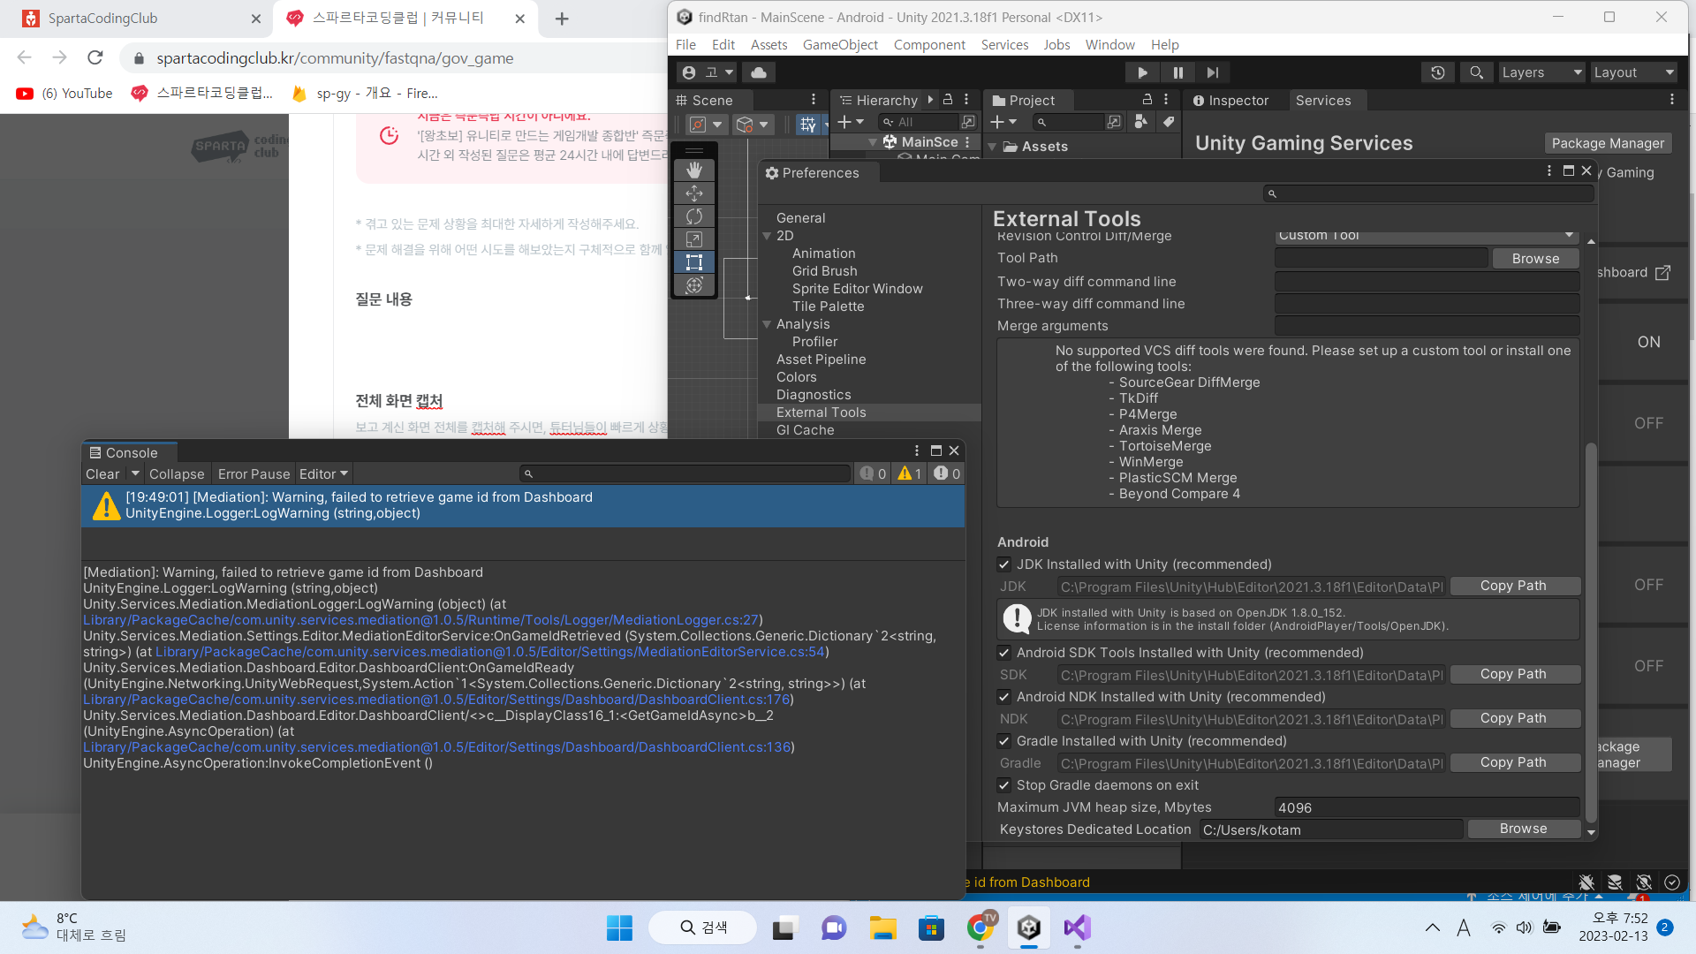1696x954 pixels.
Task: Open the GameObject menu
Action: [x=840, y=45]
